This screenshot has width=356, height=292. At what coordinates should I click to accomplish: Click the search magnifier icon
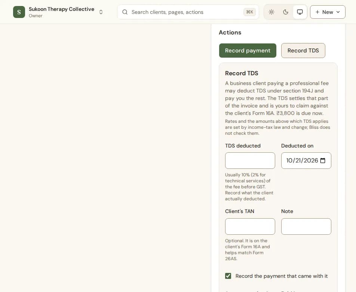[125, 12]
